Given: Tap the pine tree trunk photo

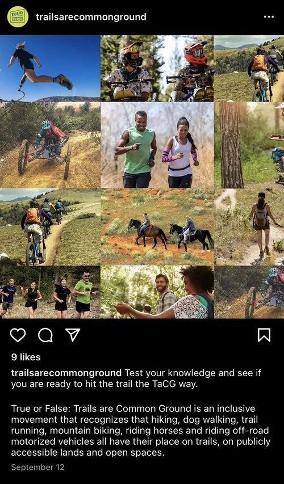Looking at the screenshot, I should click(249, 145).
